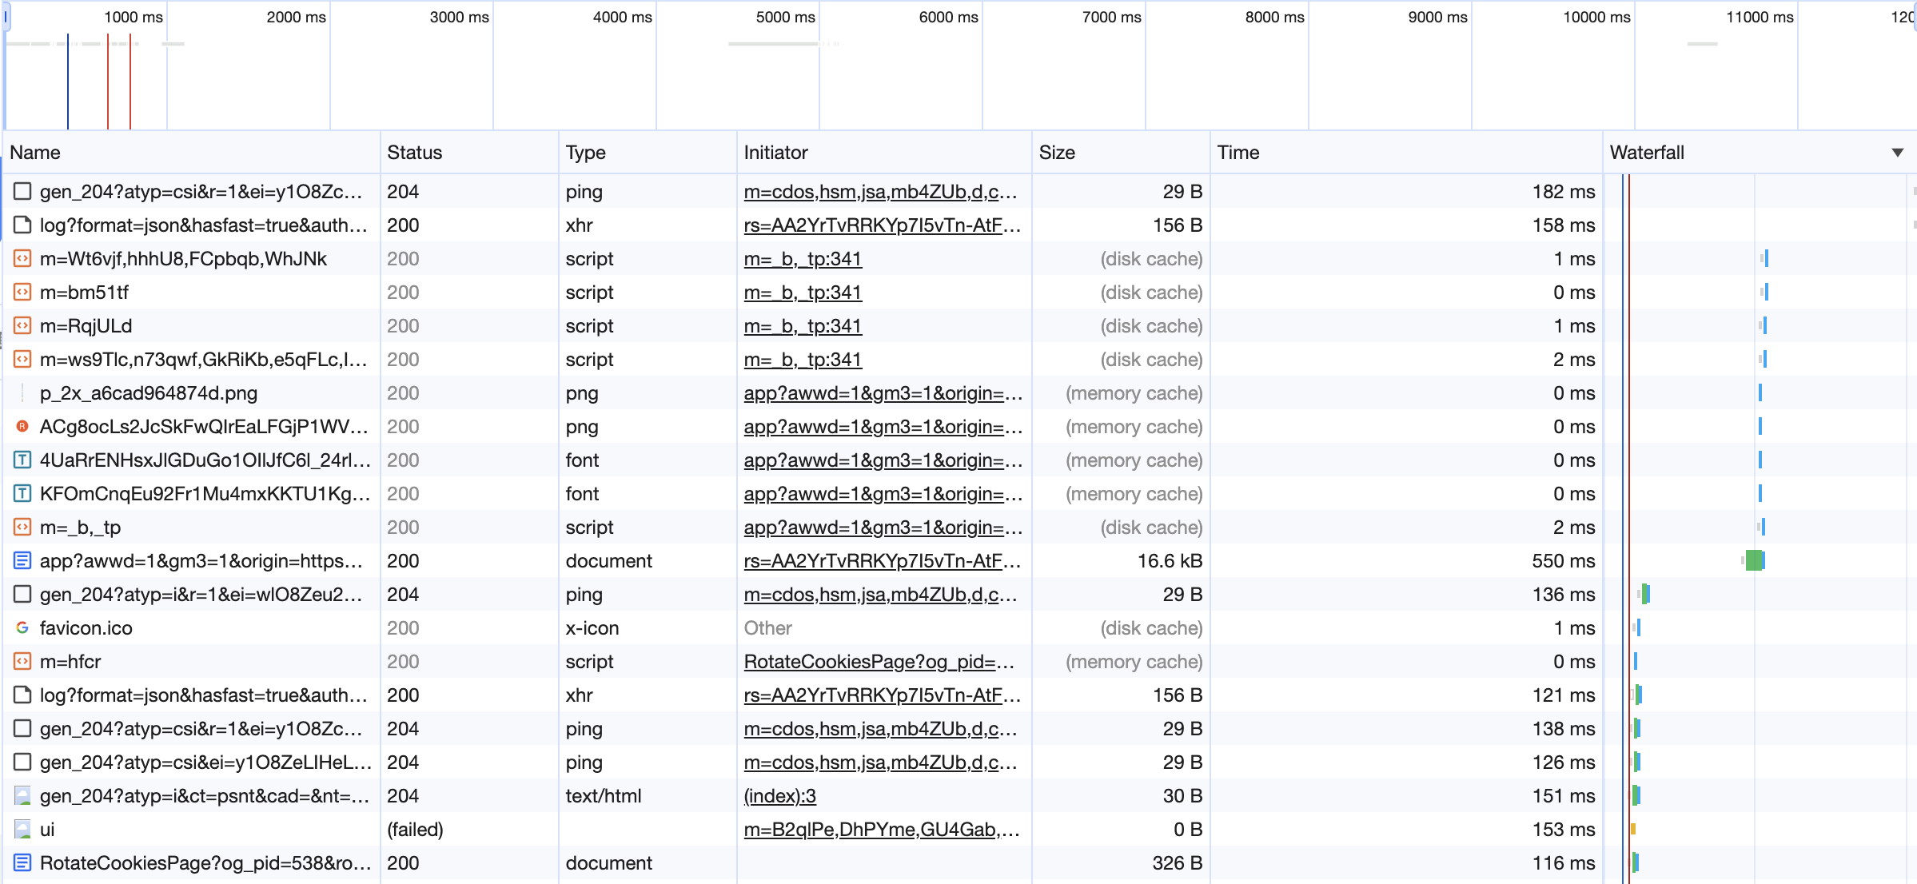Sort requests by Time column header
Viewport: 1917px width, 884px height.
[1237, 153]
